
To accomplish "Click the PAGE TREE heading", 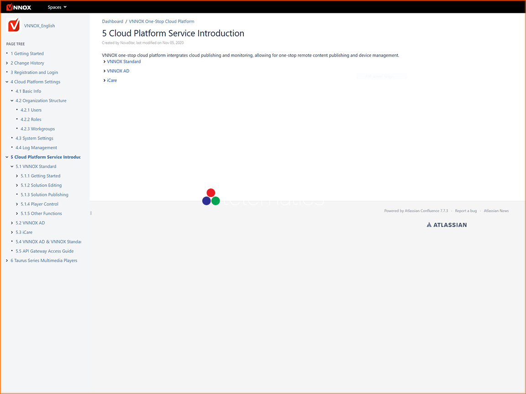I will coord(16,44).
